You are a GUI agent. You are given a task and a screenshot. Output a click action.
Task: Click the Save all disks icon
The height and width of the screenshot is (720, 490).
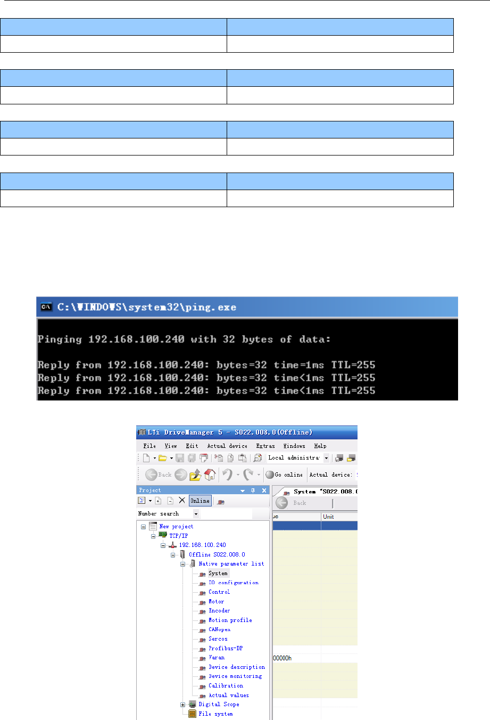pos(192,458)
